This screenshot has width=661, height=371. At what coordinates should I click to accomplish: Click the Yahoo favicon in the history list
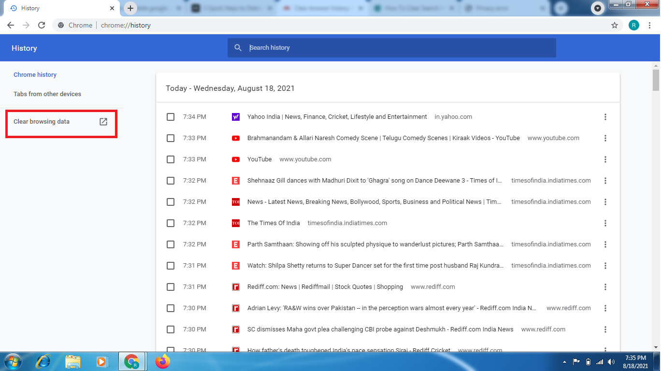click(236, 117)
